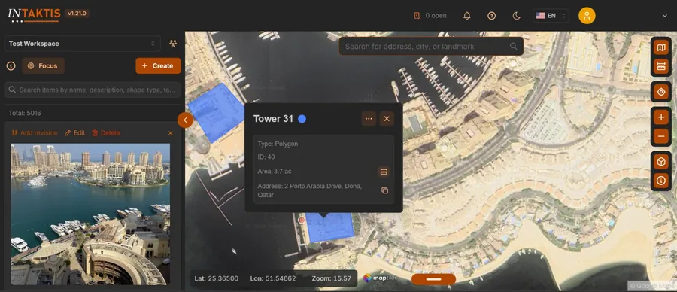677x292 pixels.
Task: Click the 'Total: 5016' text
Action: point(25,113)
